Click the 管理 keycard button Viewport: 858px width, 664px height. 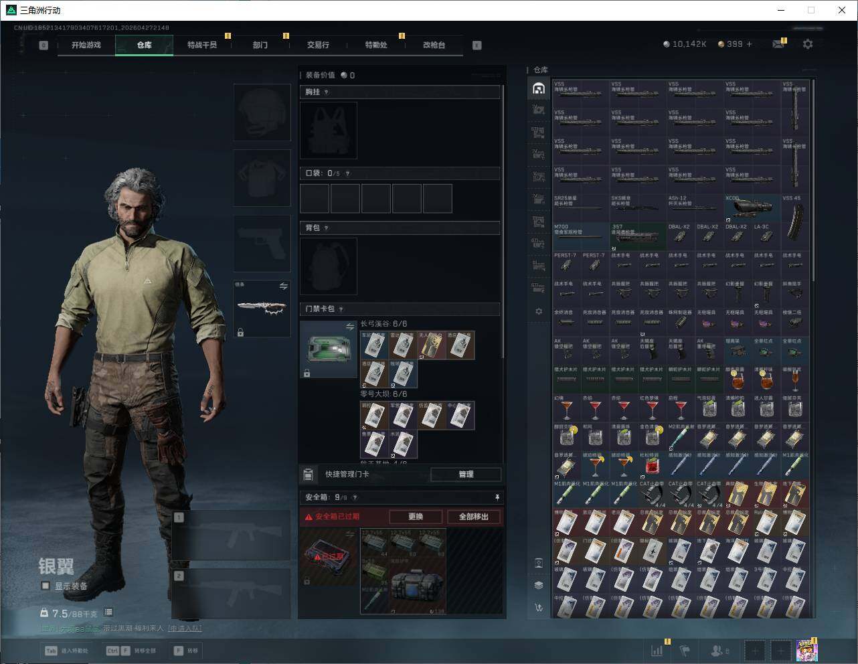pyautogui.click(x=466, y=474)
